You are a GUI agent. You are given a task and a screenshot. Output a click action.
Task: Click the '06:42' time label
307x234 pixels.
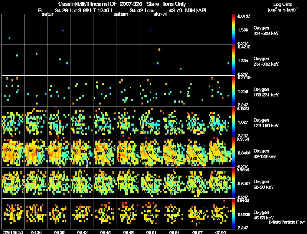82,232
